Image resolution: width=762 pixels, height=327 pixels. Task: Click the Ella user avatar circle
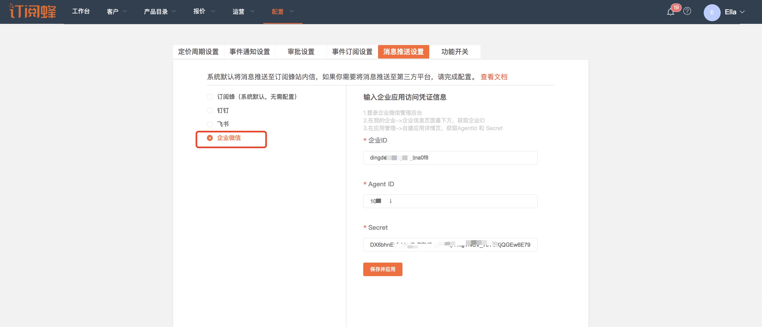(x=712, y=12)
